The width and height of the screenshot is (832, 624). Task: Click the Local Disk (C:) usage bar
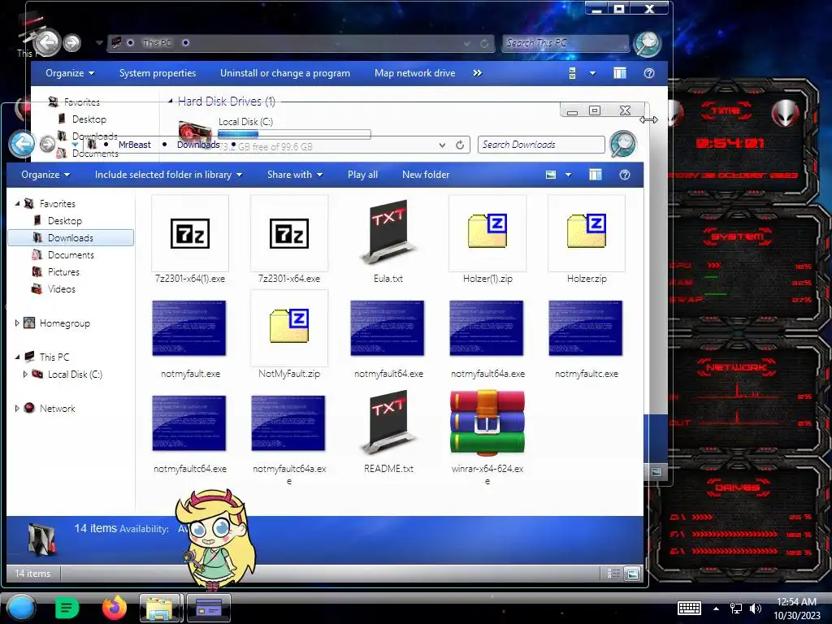click(x=294, y=134)
